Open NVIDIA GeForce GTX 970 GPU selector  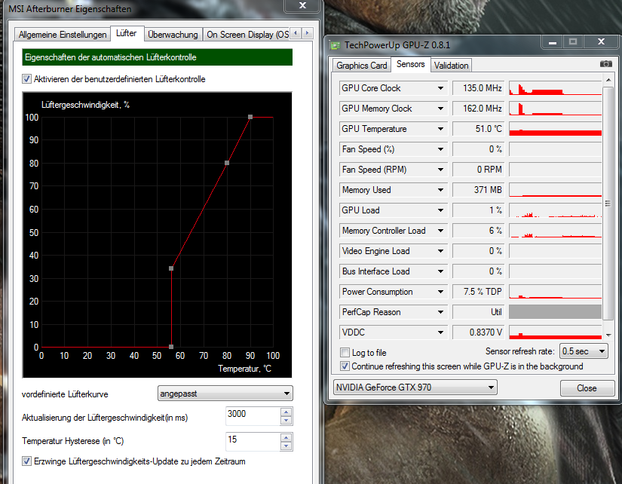(415, 388)
